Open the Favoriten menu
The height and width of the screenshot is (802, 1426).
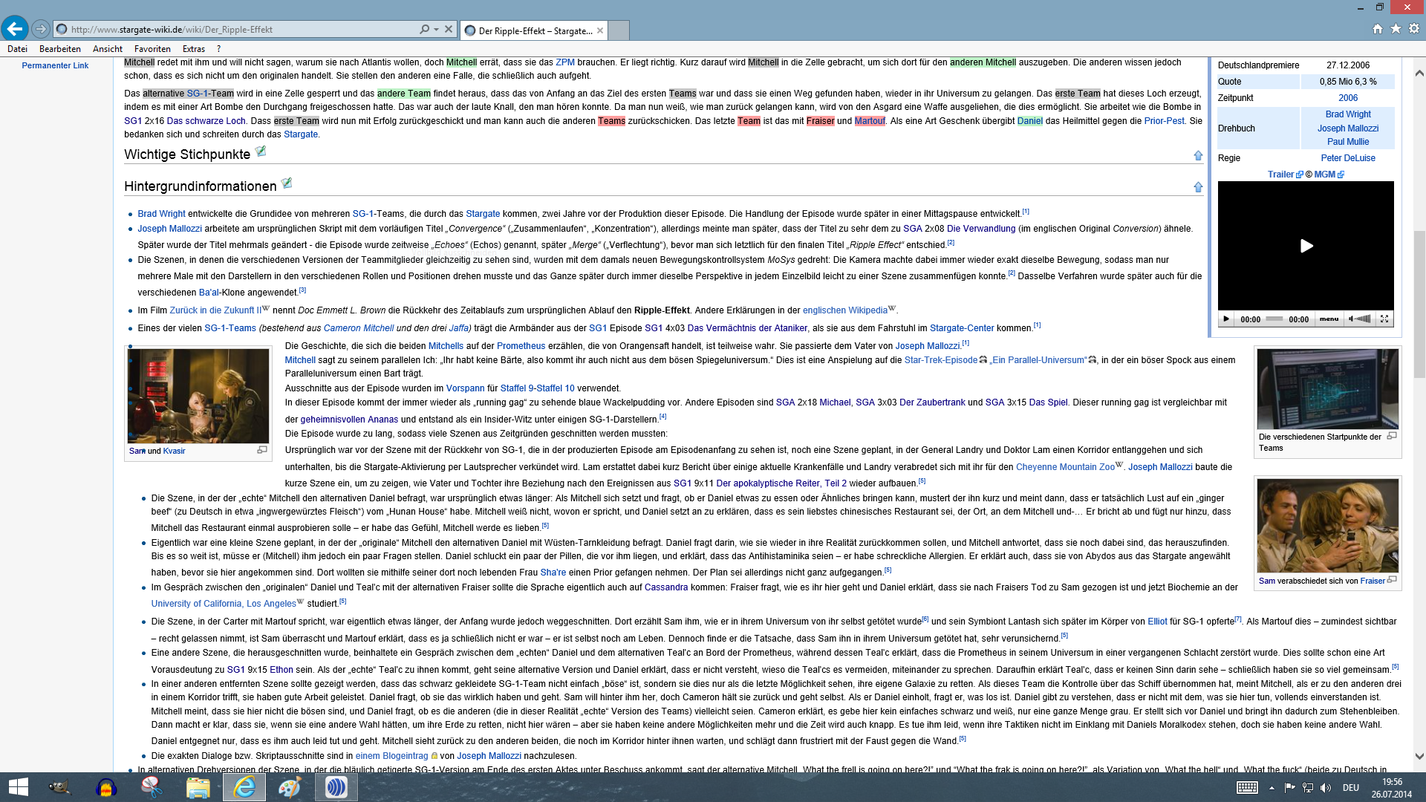pyautogui.click(x=152, y=49)
